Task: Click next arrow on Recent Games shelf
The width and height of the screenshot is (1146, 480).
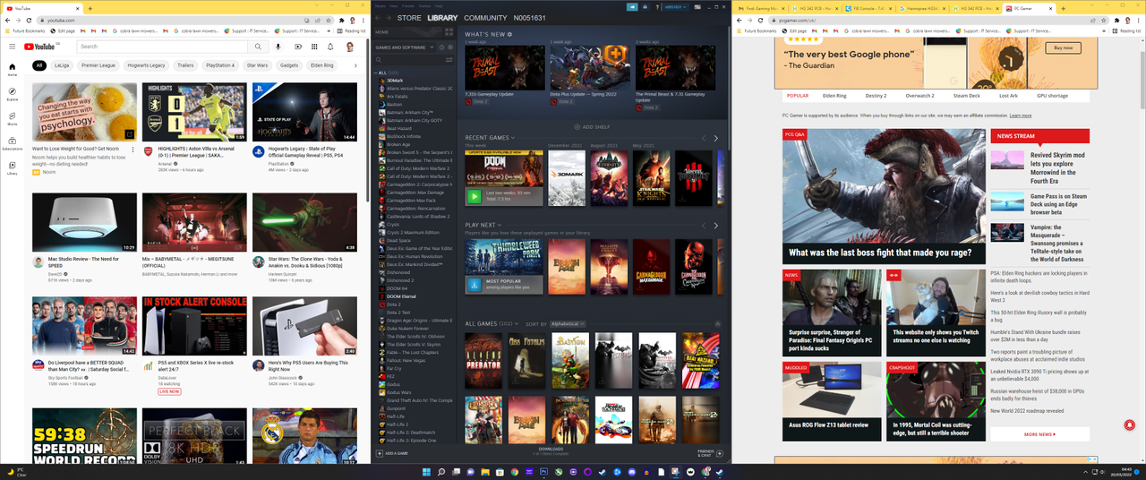Action: point(715,138)
